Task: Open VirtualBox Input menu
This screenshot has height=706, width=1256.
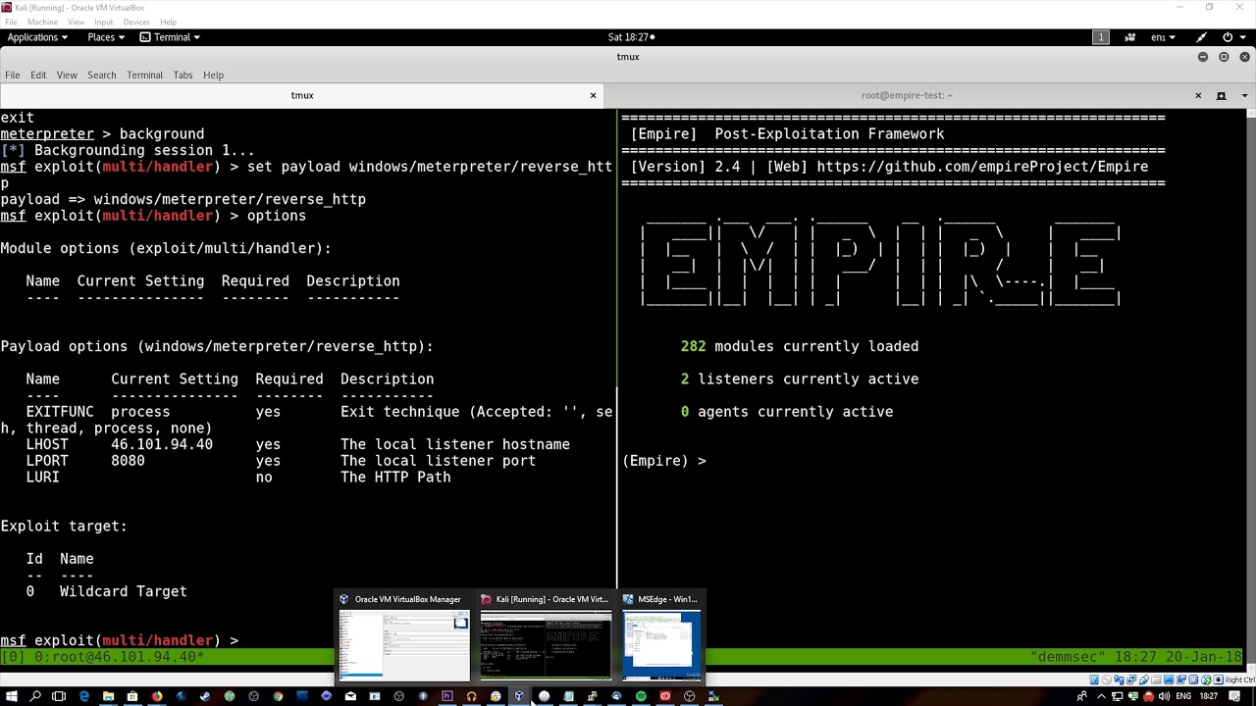Action: click(103, 22)
